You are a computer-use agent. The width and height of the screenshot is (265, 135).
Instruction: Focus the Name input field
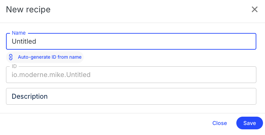(131, 41)
